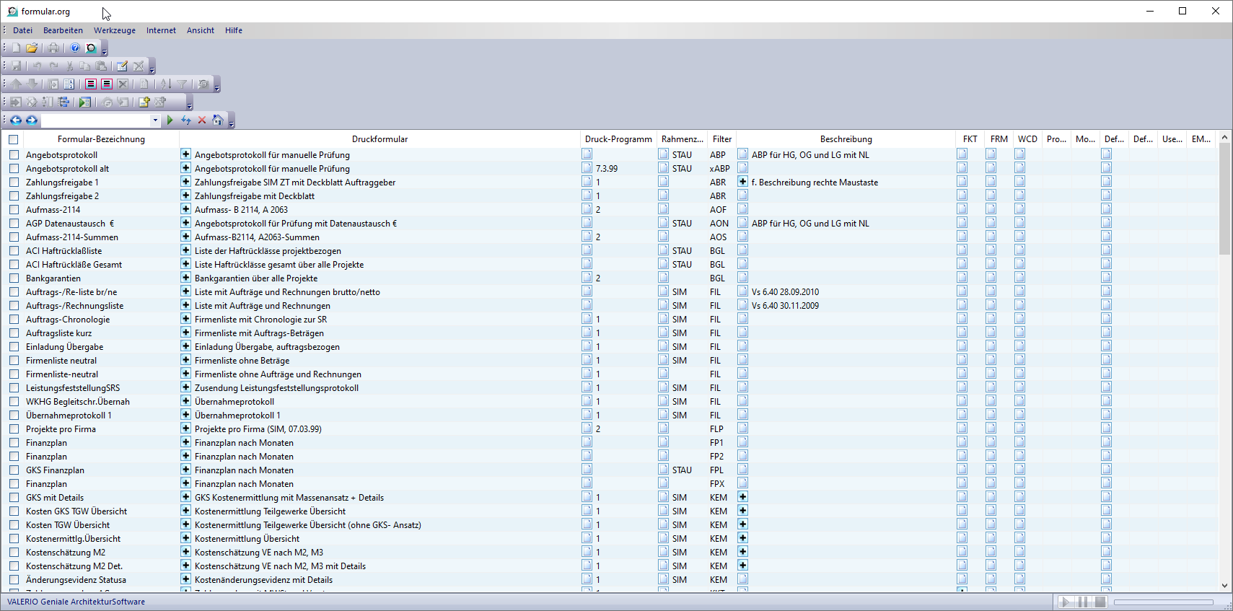Expand the plus box beside Bankgarantien über alle Projekte
Image resolution: width=1233 pixels, height=611 pixels.
tap(185, 278)
